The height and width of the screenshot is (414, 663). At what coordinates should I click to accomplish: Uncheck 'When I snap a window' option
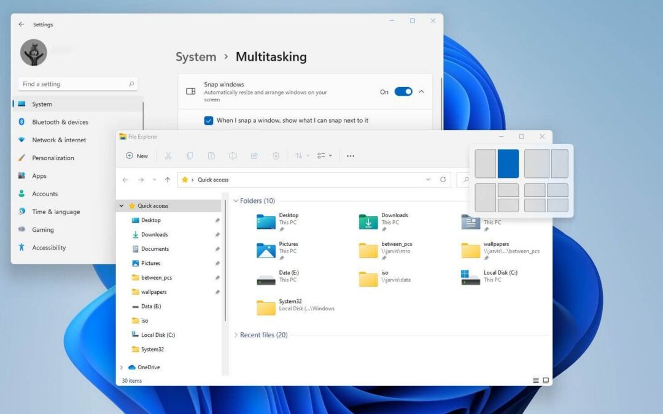[209, 120]
